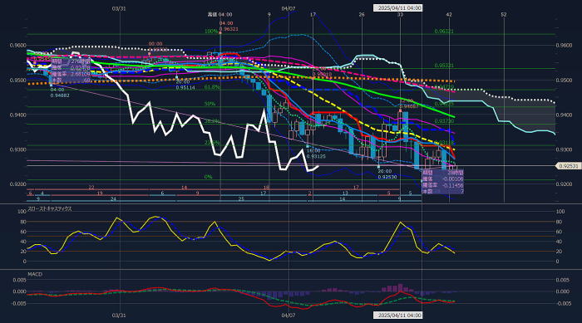
Task: Click the green 0.96321 value on the 100% line
Action: pos(444,32)
